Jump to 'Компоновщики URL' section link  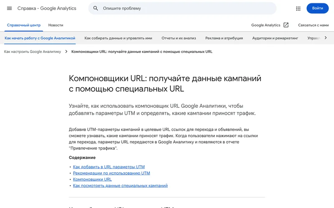pos(92,179)
